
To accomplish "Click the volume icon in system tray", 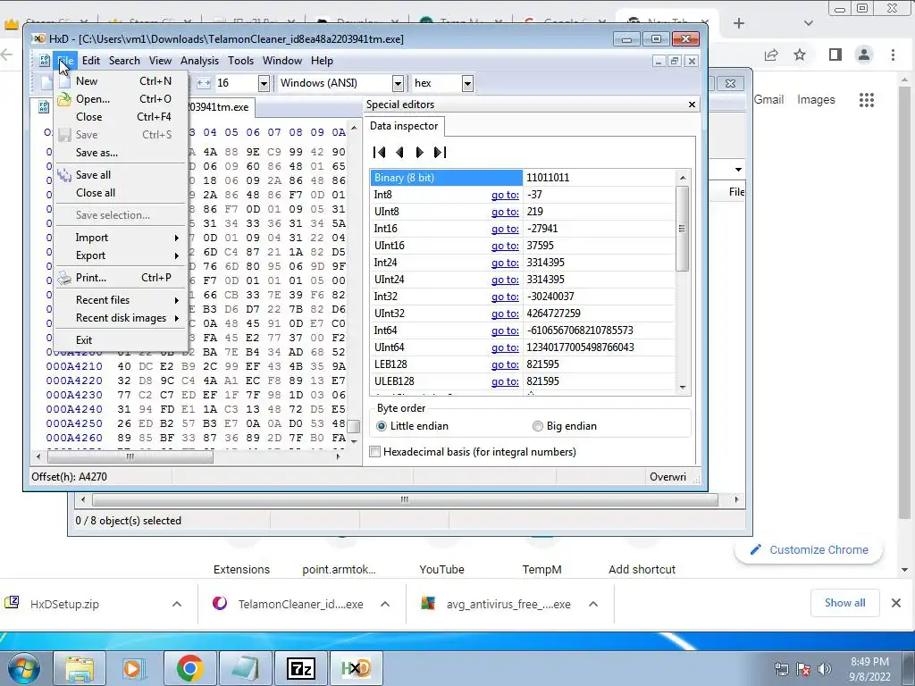I will [825, 668].
